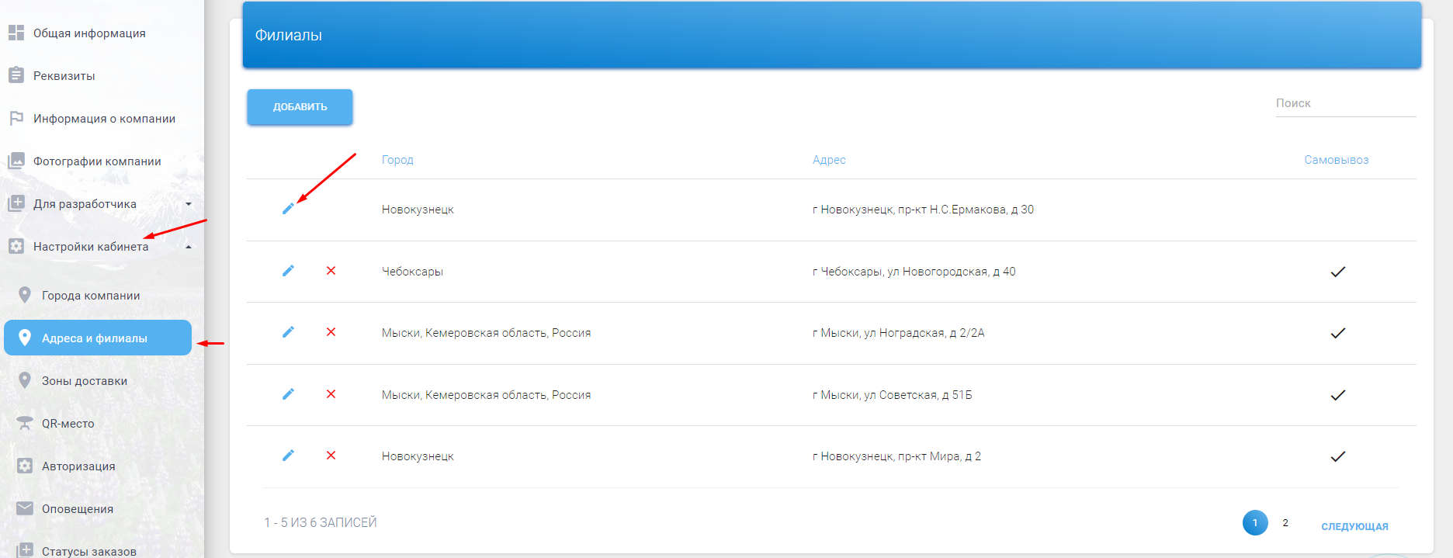Delete the Чебоксары branch with red cross
Viewport: 1453px width, 558px height.
[331, 271]
